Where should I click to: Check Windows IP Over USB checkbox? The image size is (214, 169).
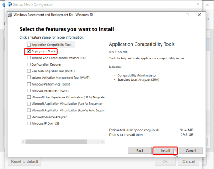(x=29, y=123)
